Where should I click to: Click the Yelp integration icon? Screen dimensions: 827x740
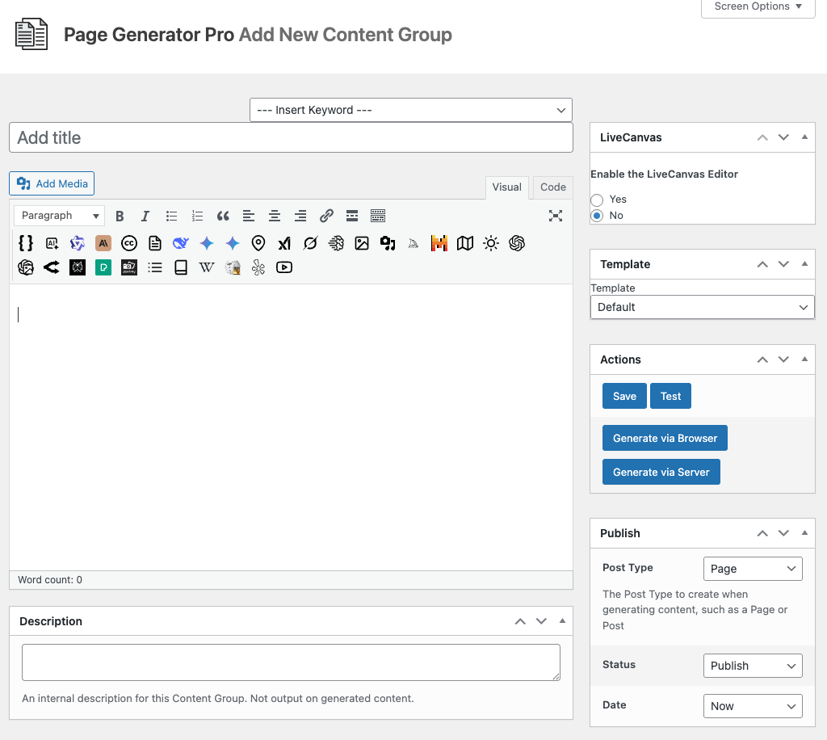(x=259, y=267)
